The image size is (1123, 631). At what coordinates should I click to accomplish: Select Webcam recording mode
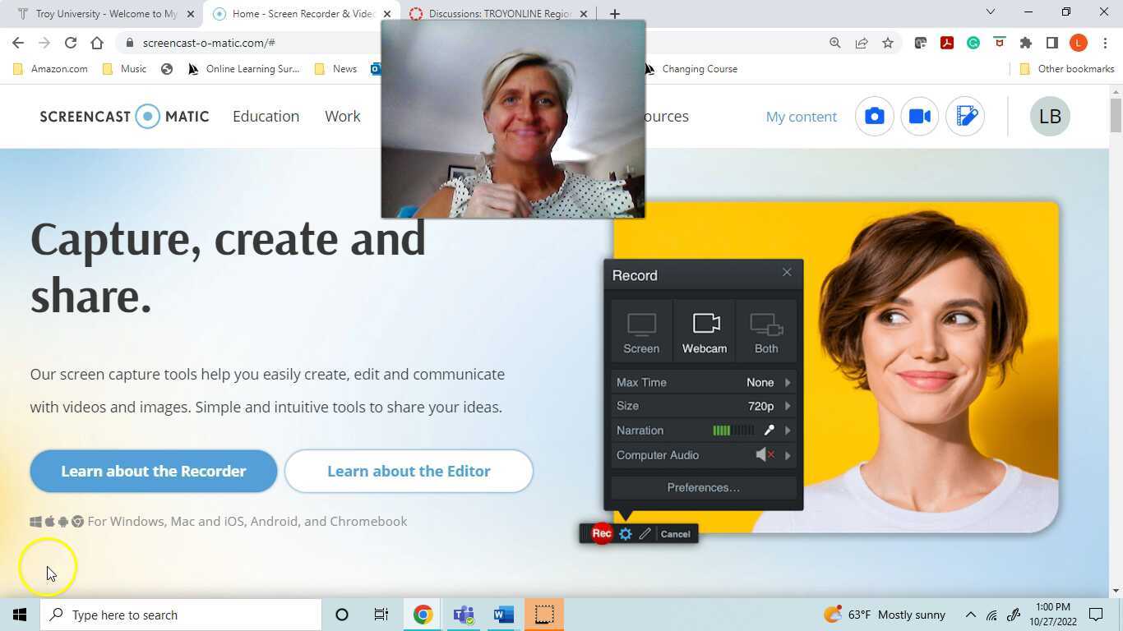click(x=705, y=333)
